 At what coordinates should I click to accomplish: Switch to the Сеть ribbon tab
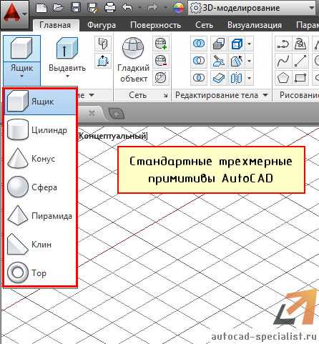pos(204,25)
